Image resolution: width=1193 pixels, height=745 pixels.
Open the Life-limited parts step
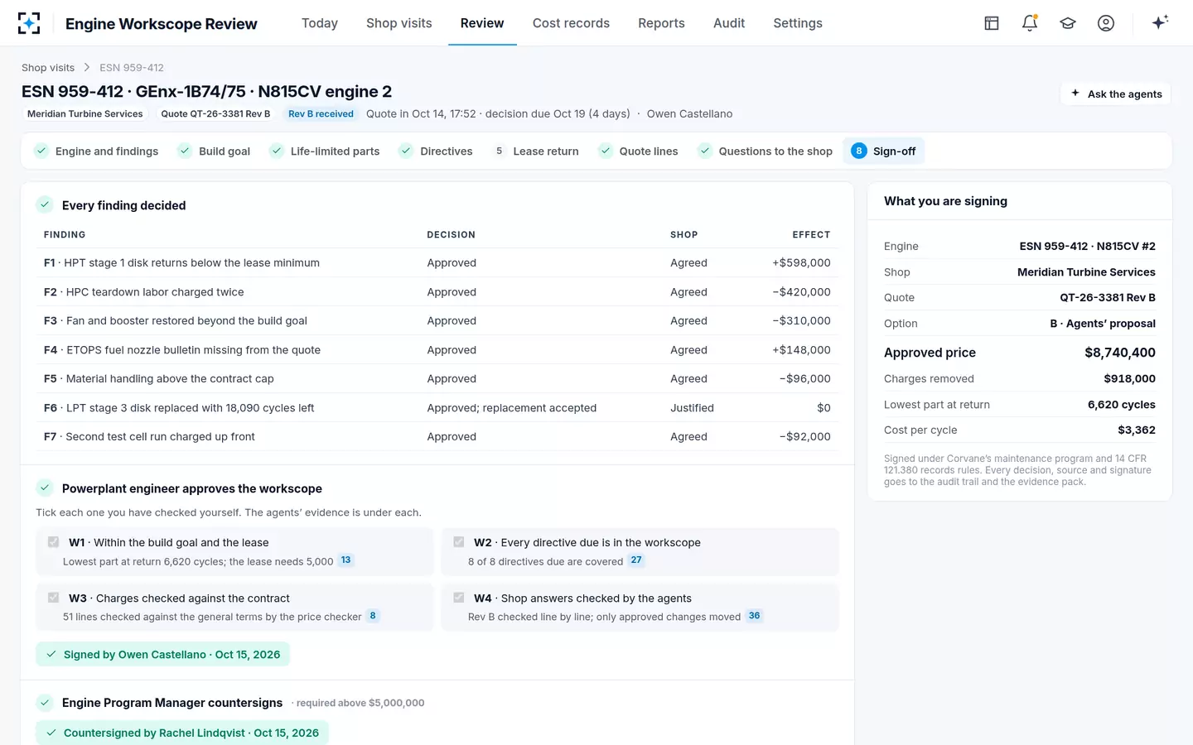[325, 151]
